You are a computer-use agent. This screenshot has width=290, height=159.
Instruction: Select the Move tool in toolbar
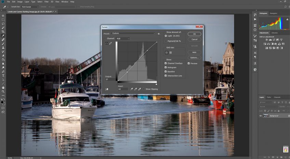[x=3, y=16]
